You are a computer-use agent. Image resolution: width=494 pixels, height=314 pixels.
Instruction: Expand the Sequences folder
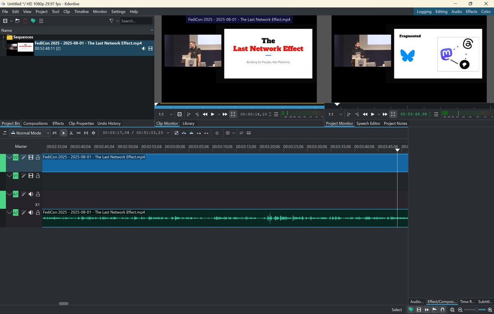click(3, 37)
